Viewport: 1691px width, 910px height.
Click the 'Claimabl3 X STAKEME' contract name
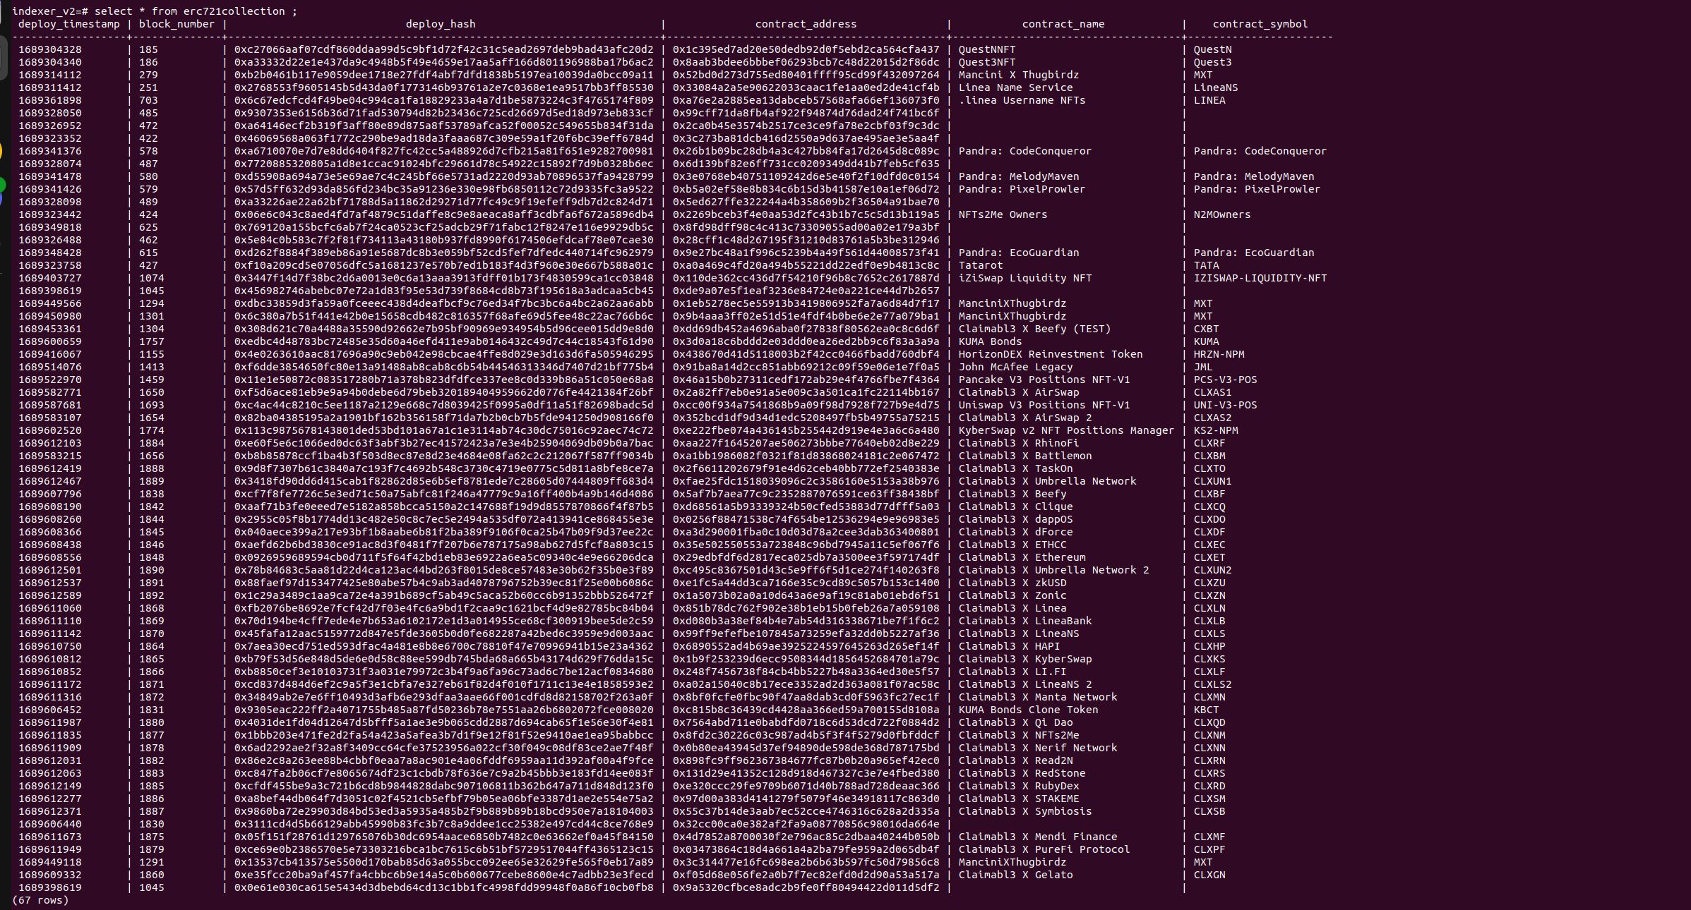point(1019,799)
